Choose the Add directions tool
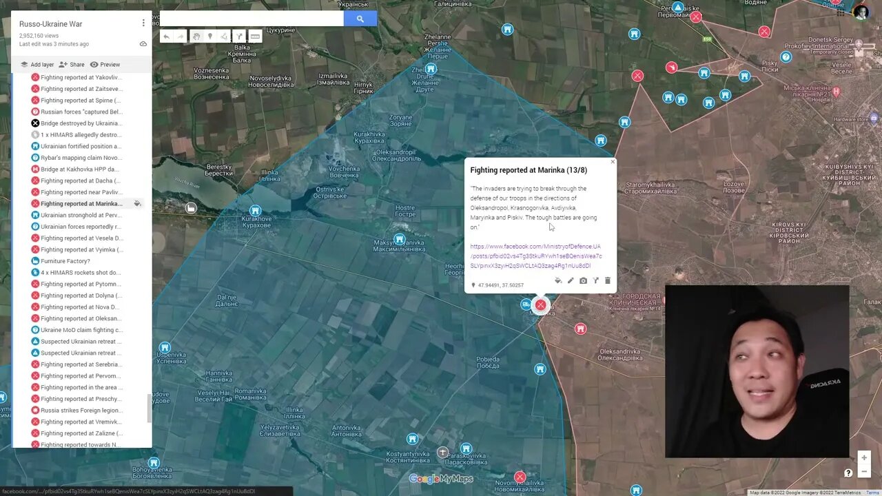The width and height of the screenshot is (882, 496). coord(239,37)
